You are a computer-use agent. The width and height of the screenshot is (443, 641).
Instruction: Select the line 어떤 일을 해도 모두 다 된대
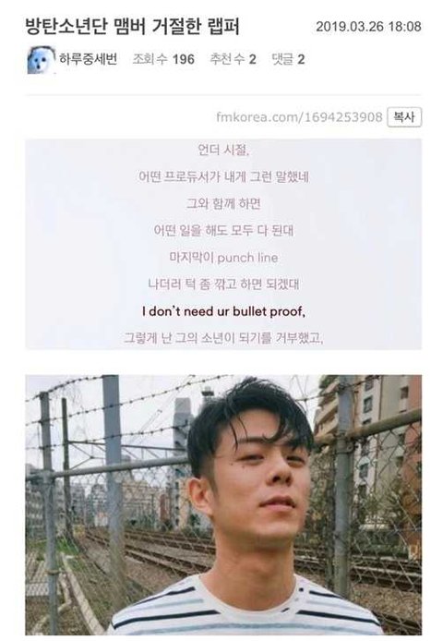pos(223,230)
